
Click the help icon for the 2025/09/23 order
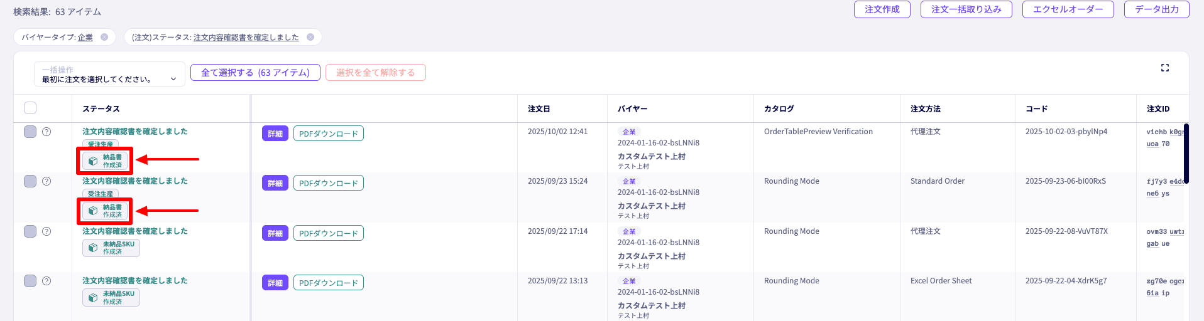click(x=47, y=181)
